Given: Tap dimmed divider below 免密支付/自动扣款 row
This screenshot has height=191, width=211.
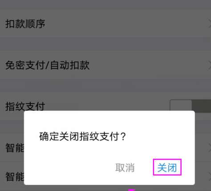Looking at the screenshot, I should 105,85.
